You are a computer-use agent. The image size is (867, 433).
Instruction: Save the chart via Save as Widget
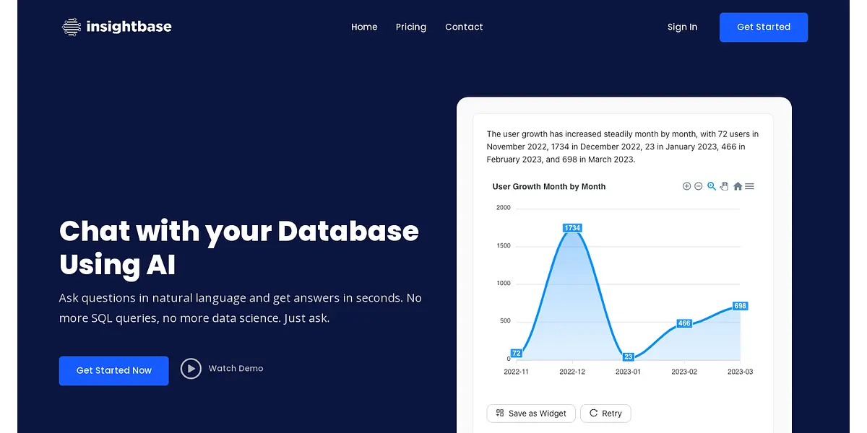click(x=531, y=414)
